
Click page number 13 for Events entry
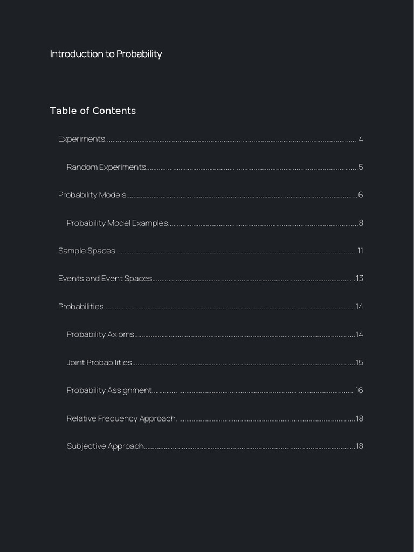[360, 279]
